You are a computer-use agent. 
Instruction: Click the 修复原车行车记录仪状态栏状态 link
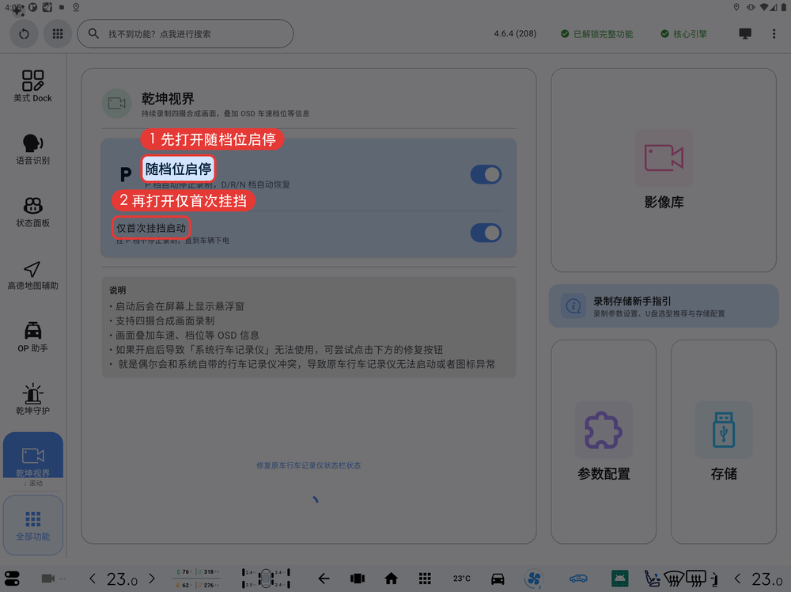(x=308, y=465)
